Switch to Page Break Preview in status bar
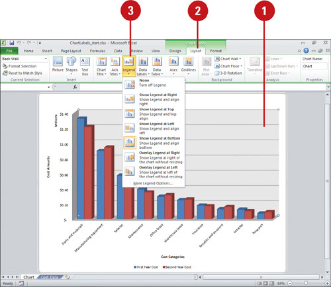The image size is (331, 287). click(x=271, y=284)
